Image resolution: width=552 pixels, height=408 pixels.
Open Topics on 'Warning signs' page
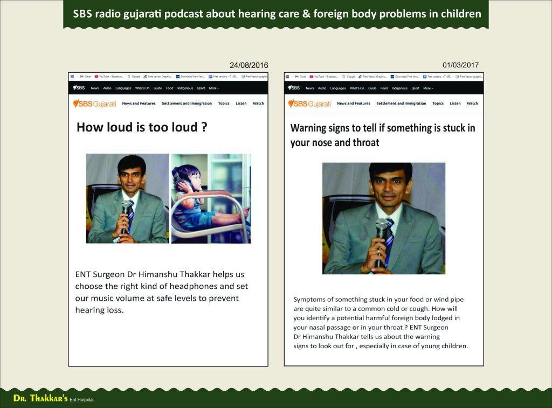[x=438, y=103]
